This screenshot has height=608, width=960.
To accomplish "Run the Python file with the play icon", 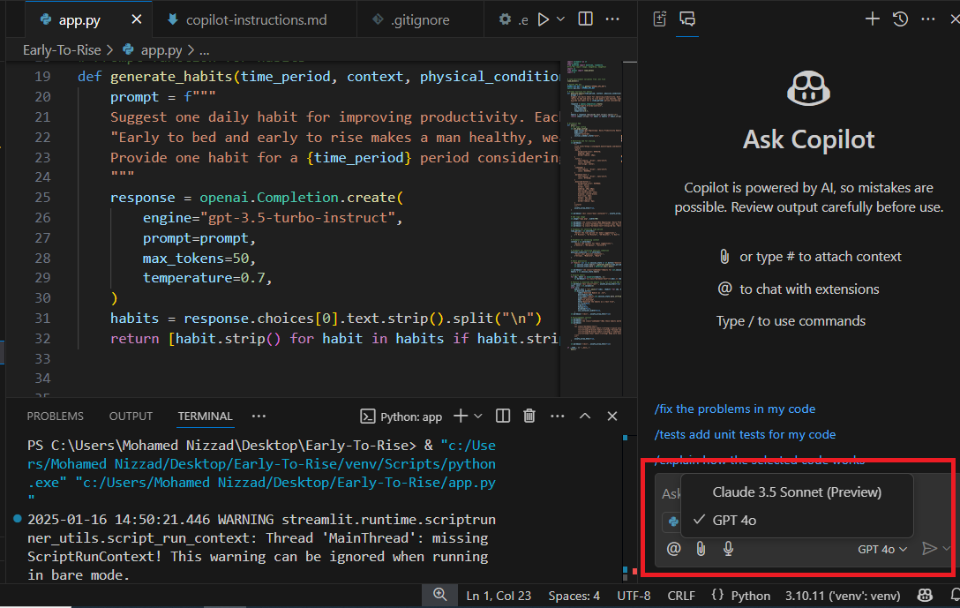I will (x=543, y=19).
